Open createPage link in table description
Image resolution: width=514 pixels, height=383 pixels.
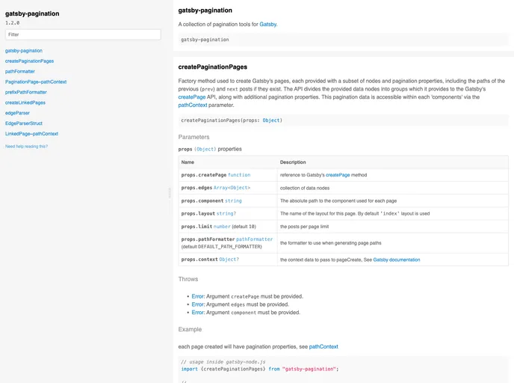[338, 175]
